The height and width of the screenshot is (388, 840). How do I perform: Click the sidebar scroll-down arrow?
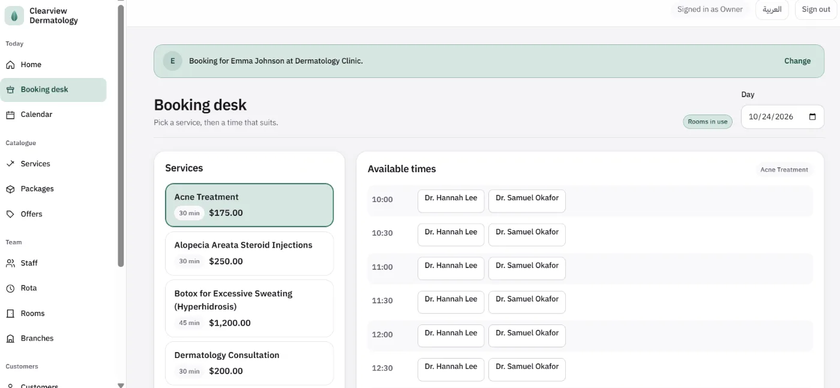point(121,385)
